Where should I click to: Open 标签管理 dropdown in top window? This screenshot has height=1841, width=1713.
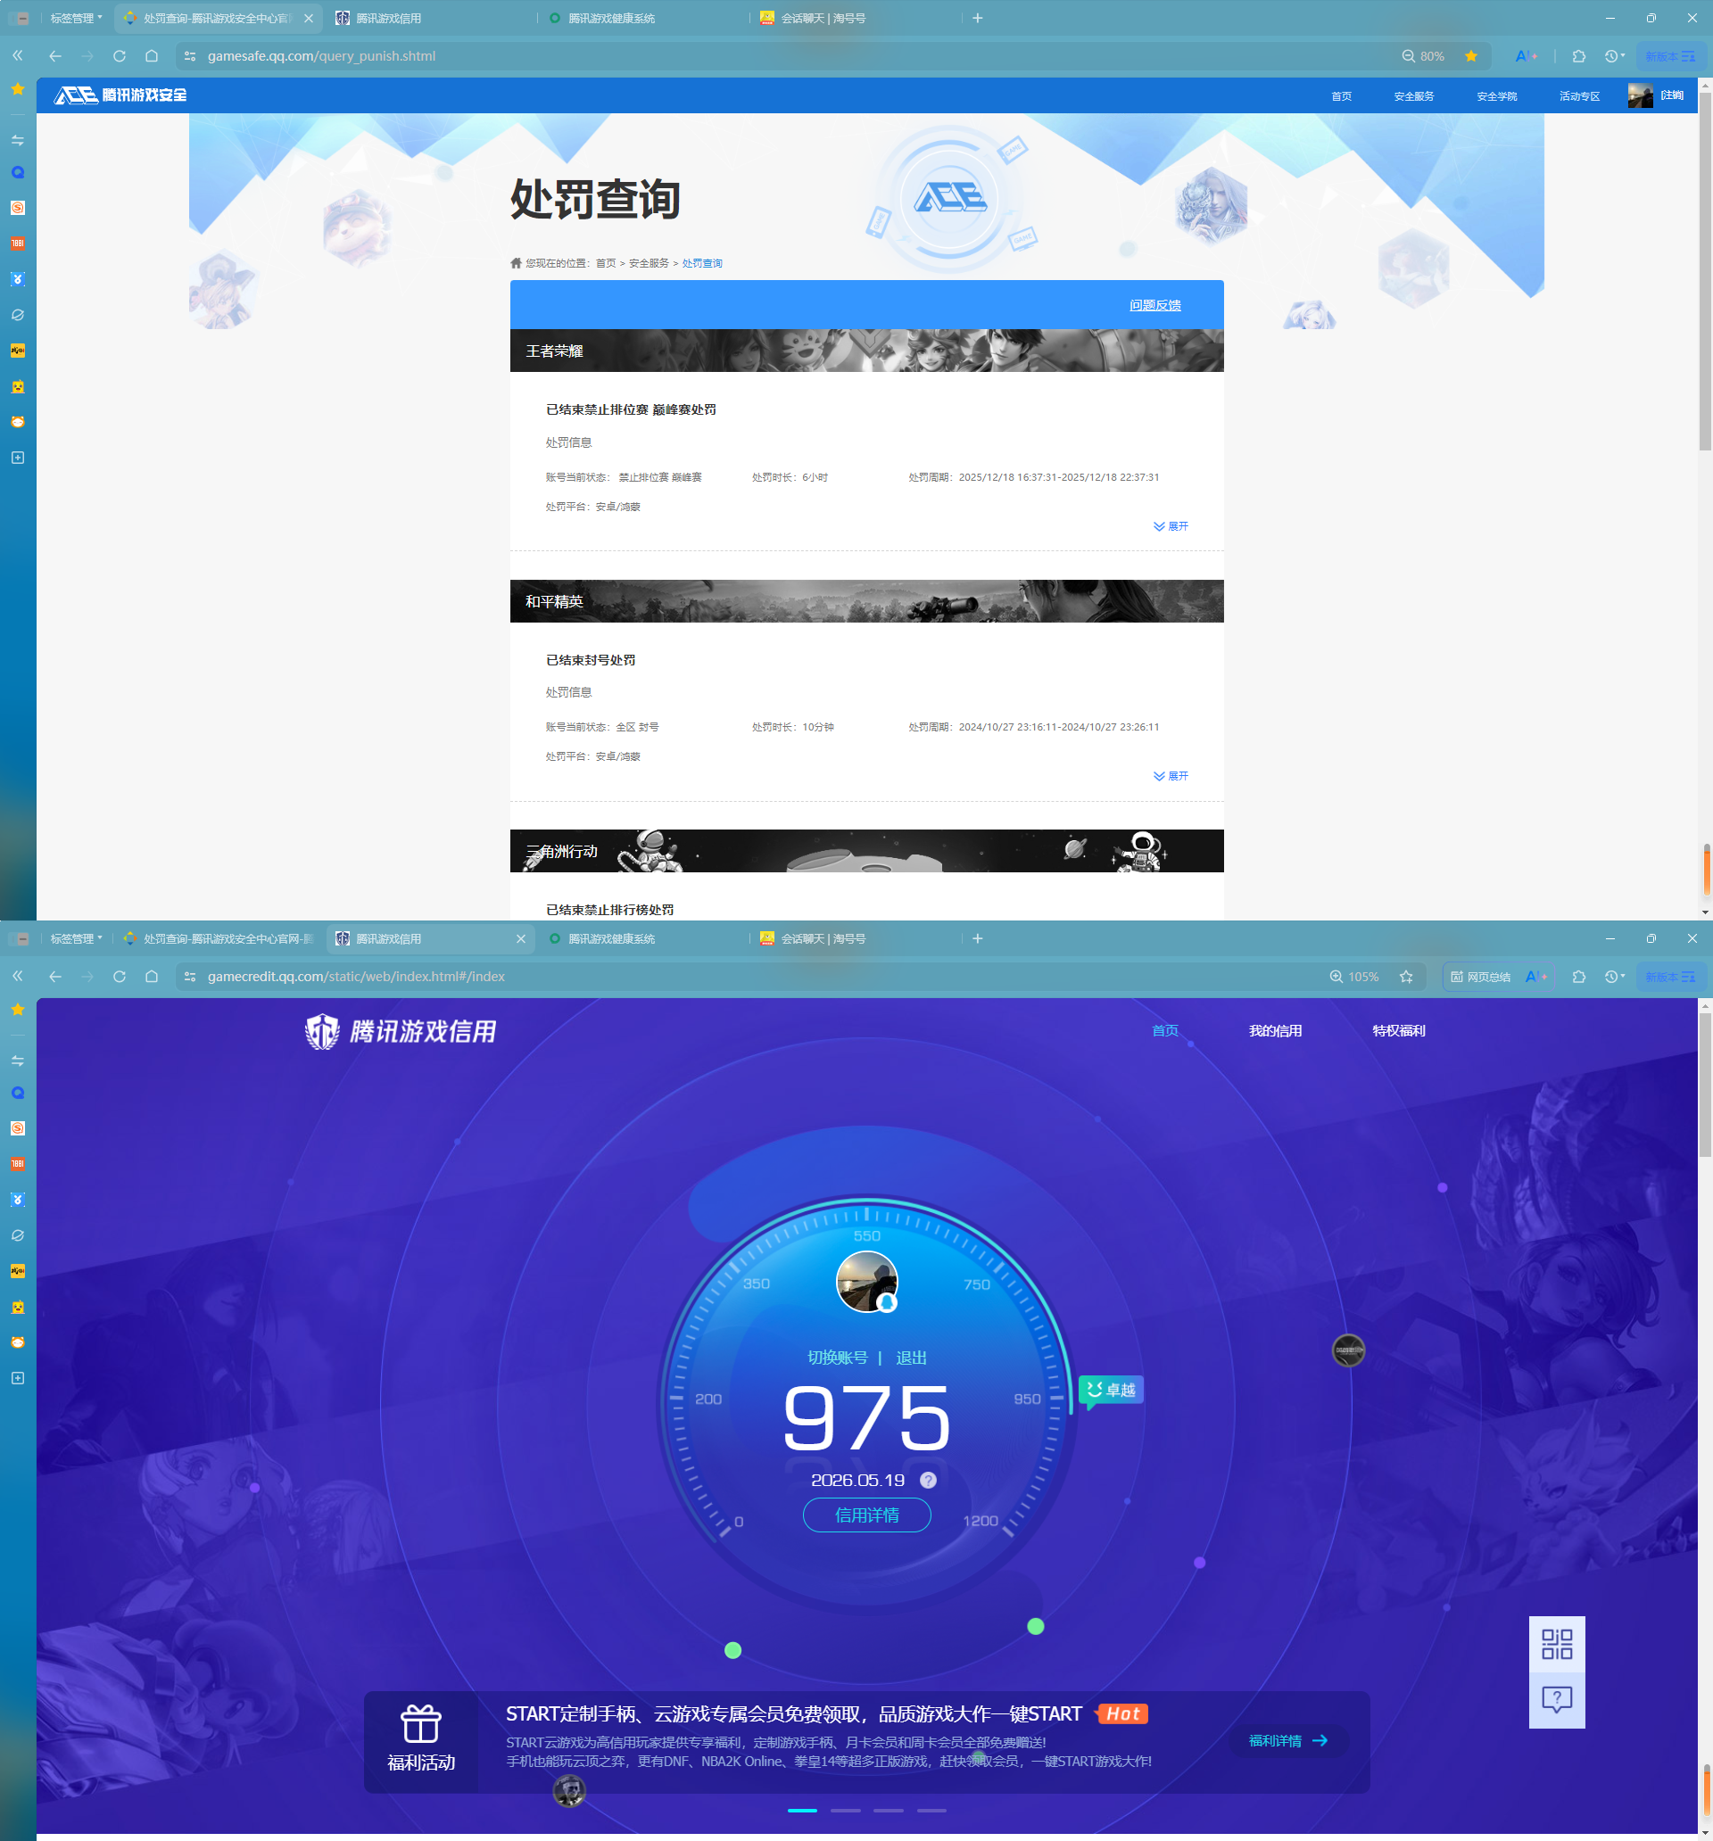[76, 18]
